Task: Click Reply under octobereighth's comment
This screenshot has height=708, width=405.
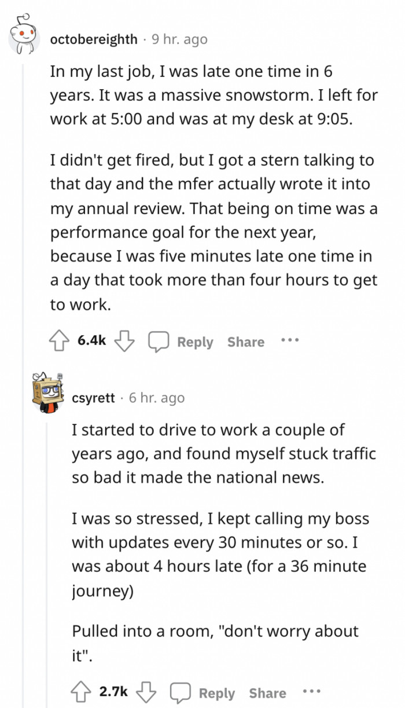Action: [x=195, y=342]
